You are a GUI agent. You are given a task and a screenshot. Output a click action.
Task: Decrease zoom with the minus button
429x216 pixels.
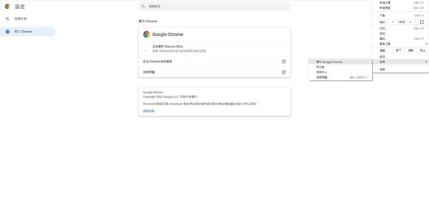click(x=393, y=22)
